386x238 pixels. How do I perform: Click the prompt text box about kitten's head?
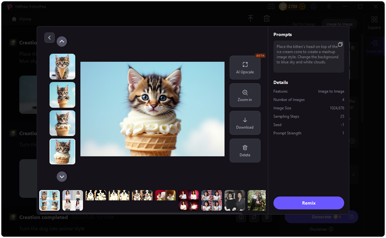pos(309,57)
